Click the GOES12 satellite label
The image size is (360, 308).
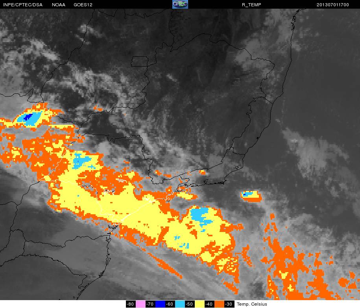[83, 5]
